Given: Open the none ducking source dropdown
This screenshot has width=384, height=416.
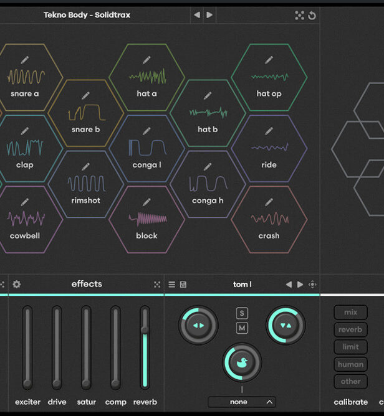Looking at the screenshot, I should [242, 402].
